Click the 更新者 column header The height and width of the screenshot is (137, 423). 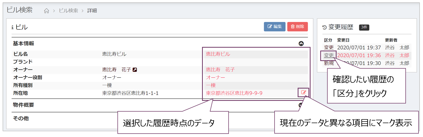point(391,40)
